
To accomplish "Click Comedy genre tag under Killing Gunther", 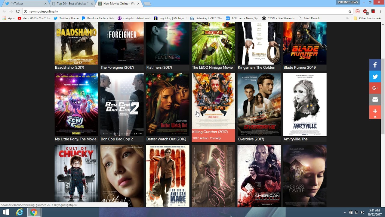I will (x=215, y=138).
